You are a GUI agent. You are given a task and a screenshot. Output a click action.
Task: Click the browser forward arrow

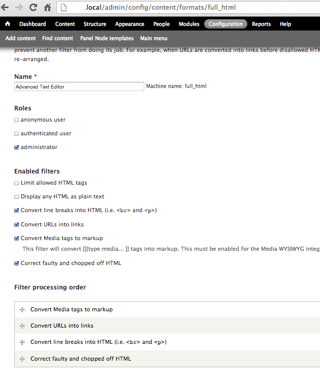(x=20, y=8)
